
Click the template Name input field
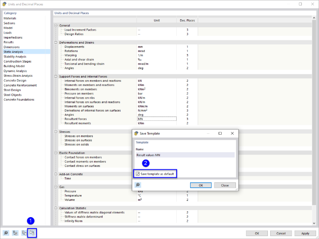click(x=185, y=155)
